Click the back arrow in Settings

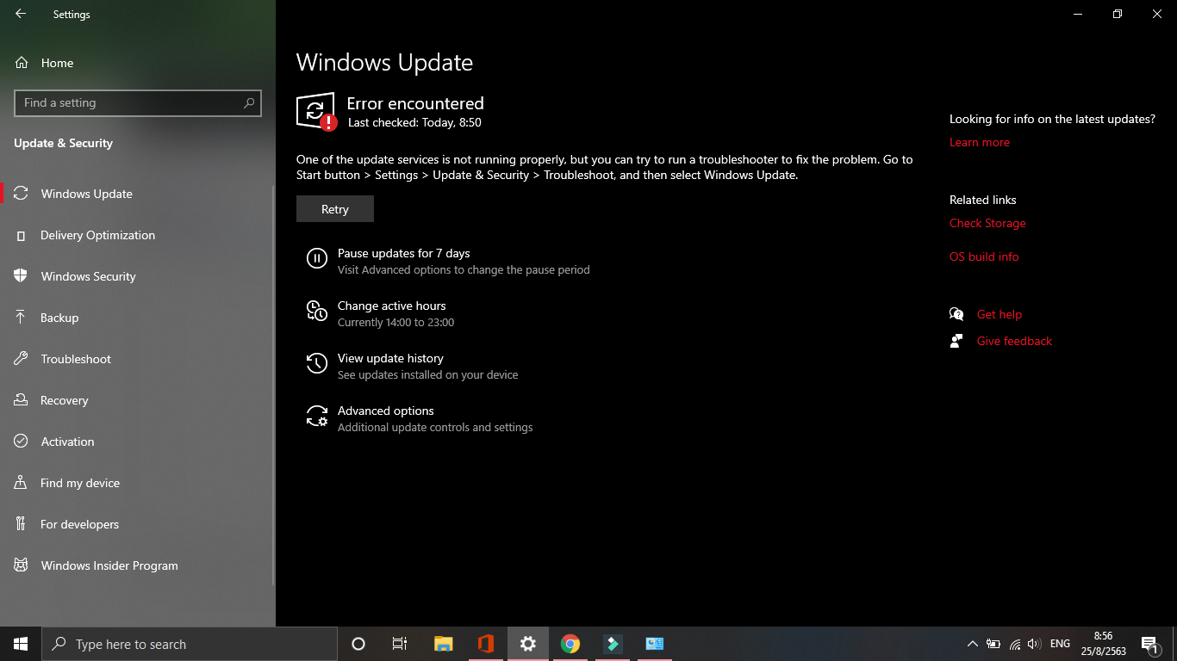tap(21, 14)
